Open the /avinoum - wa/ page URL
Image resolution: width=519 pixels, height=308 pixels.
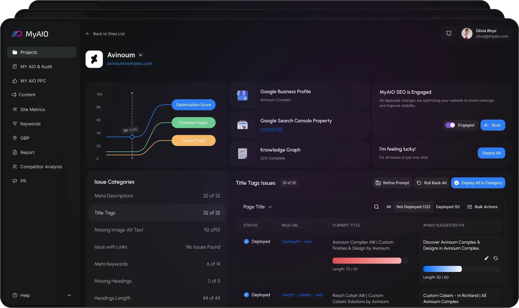tap(296, 241)
